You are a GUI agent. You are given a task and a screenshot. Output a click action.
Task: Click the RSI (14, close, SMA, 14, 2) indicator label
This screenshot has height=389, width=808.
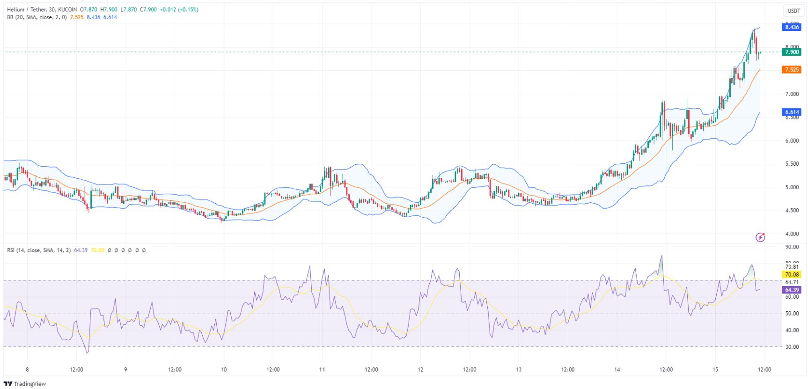click(39, 250)
